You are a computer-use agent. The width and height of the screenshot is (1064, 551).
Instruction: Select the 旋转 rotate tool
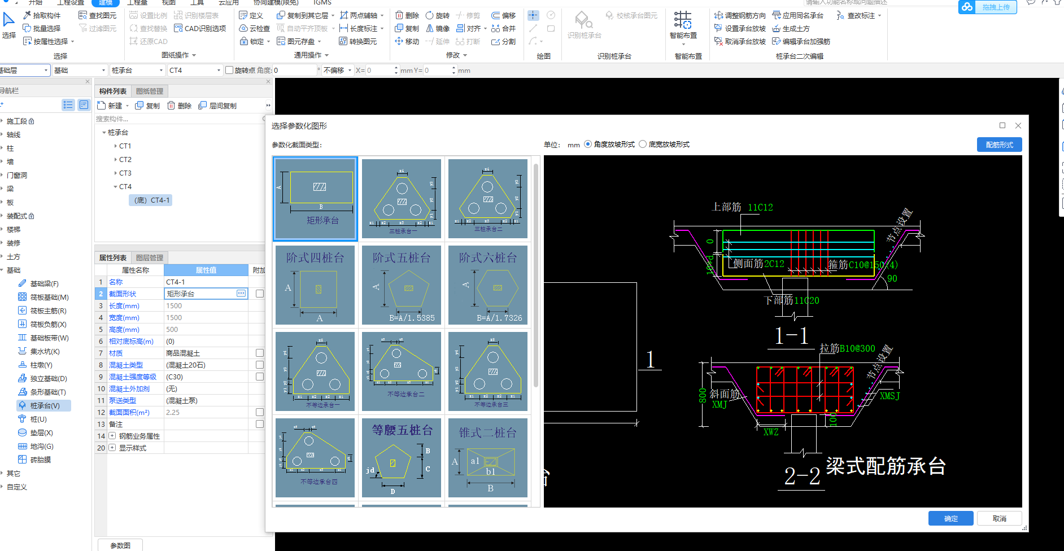(438, 15)
